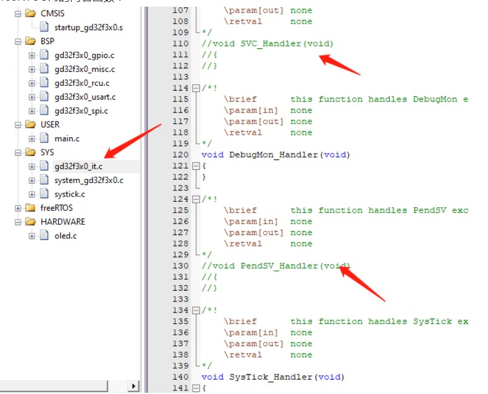Click commented PendSV_Handler line 130
Viewport: 488px width, 394px height.
click(275, 266)
